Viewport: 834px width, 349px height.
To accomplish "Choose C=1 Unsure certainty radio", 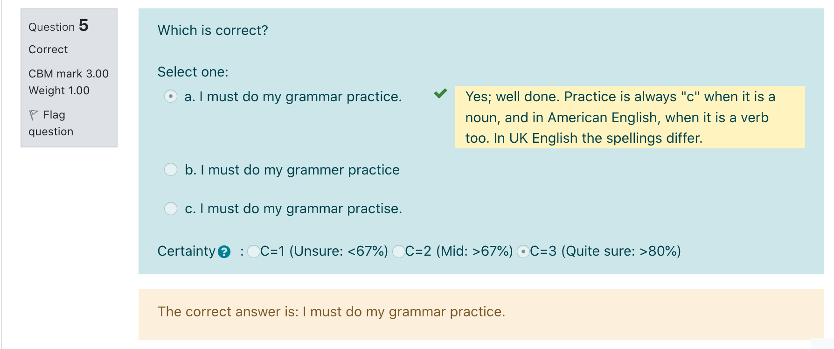I will pyautogui.click(x=254, y=251).
